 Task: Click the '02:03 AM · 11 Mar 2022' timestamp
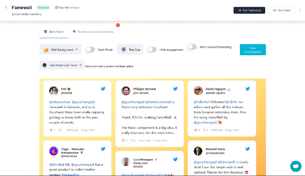153,140
